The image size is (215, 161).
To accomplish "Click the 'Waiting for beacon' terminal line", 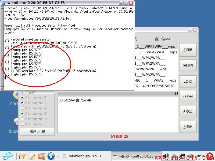I will 41,43.
